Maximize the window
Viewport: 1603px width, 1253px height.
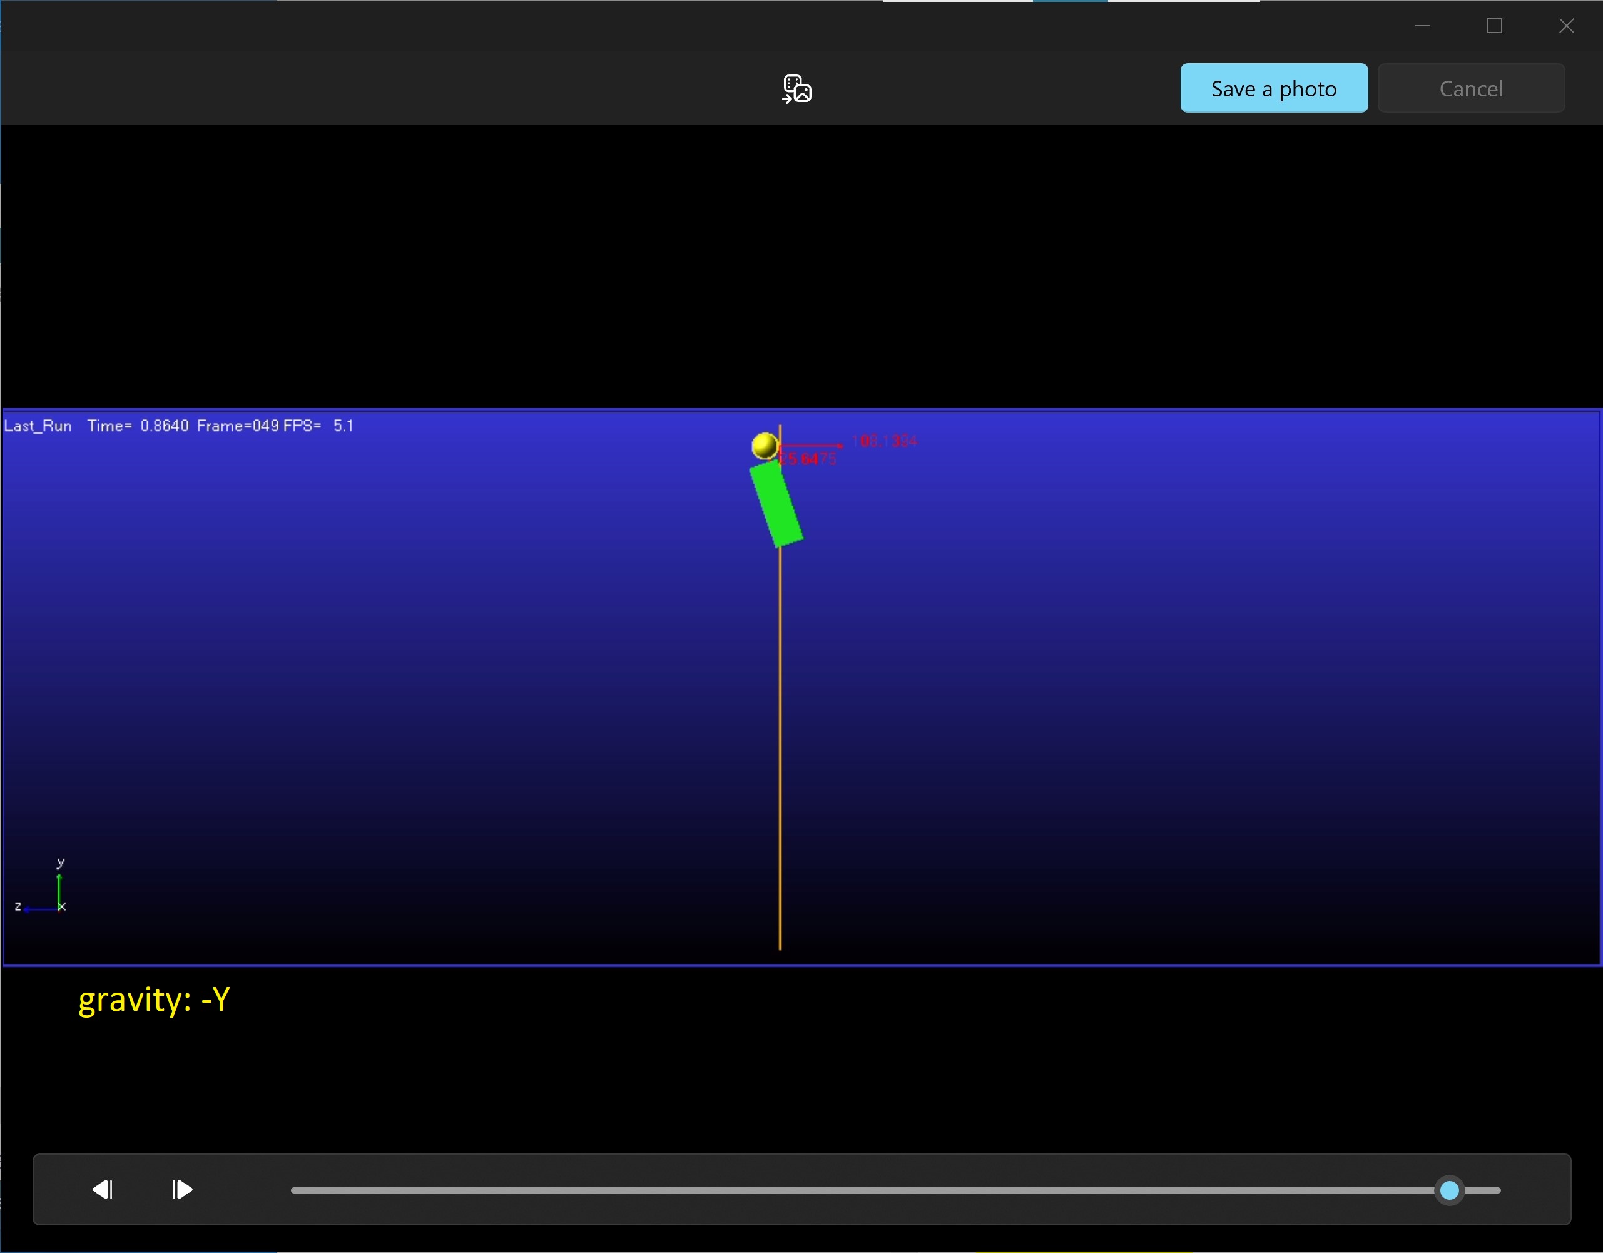tap(1494, 26)
